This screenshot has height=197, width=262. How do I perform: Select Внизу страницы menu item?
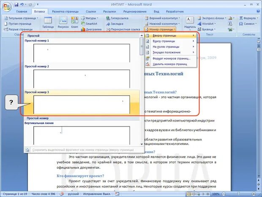point(170,41)
